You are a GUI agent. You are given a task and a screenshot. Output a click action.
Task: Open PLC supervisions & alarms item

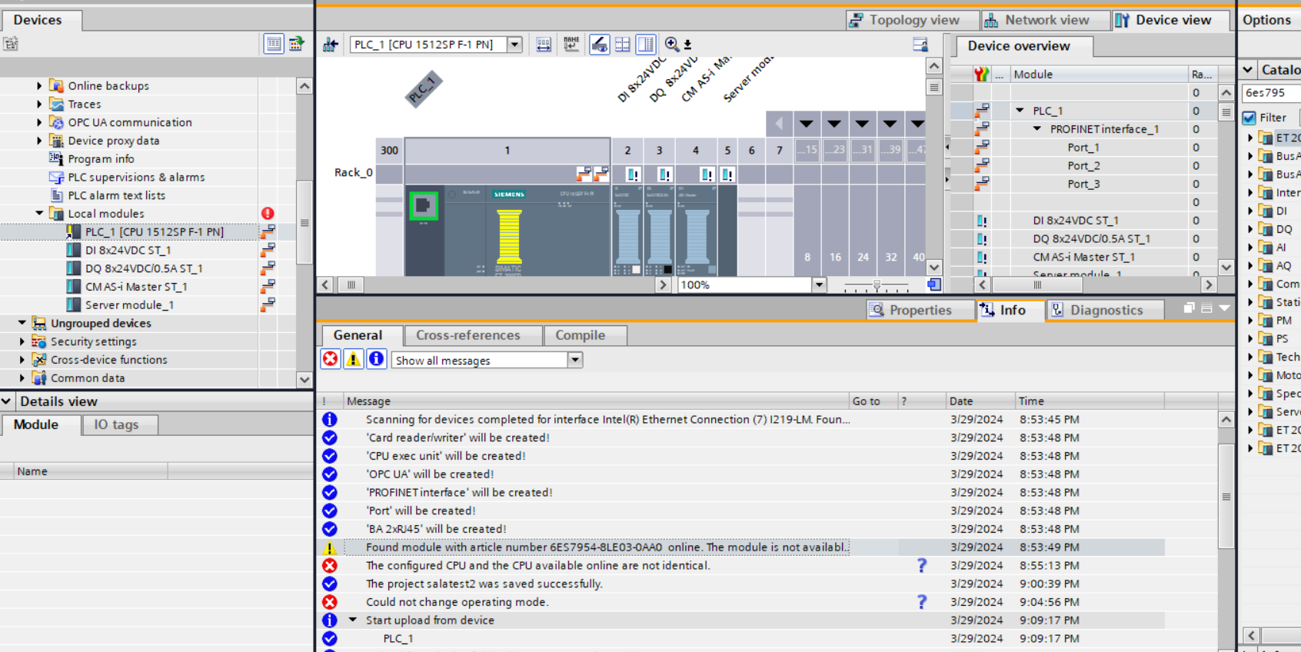137,177
